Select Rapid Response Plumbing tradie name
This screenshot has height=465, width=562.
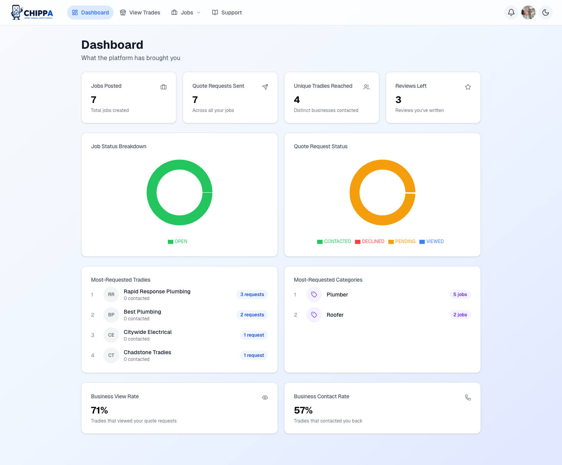click(x=157, y=291)
